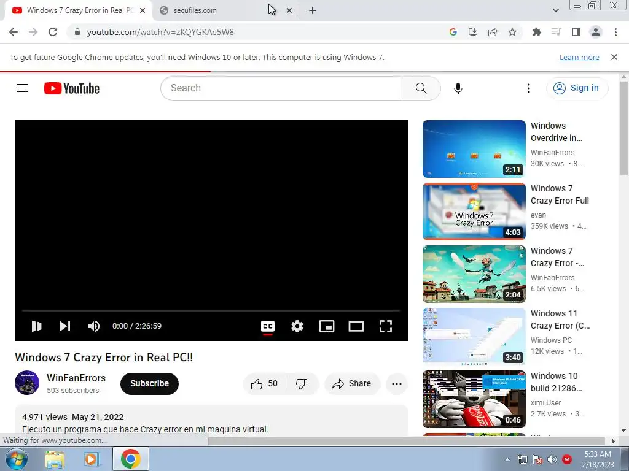
Task: Open the tab search dropdown chevron
Action: click(555, 10)
